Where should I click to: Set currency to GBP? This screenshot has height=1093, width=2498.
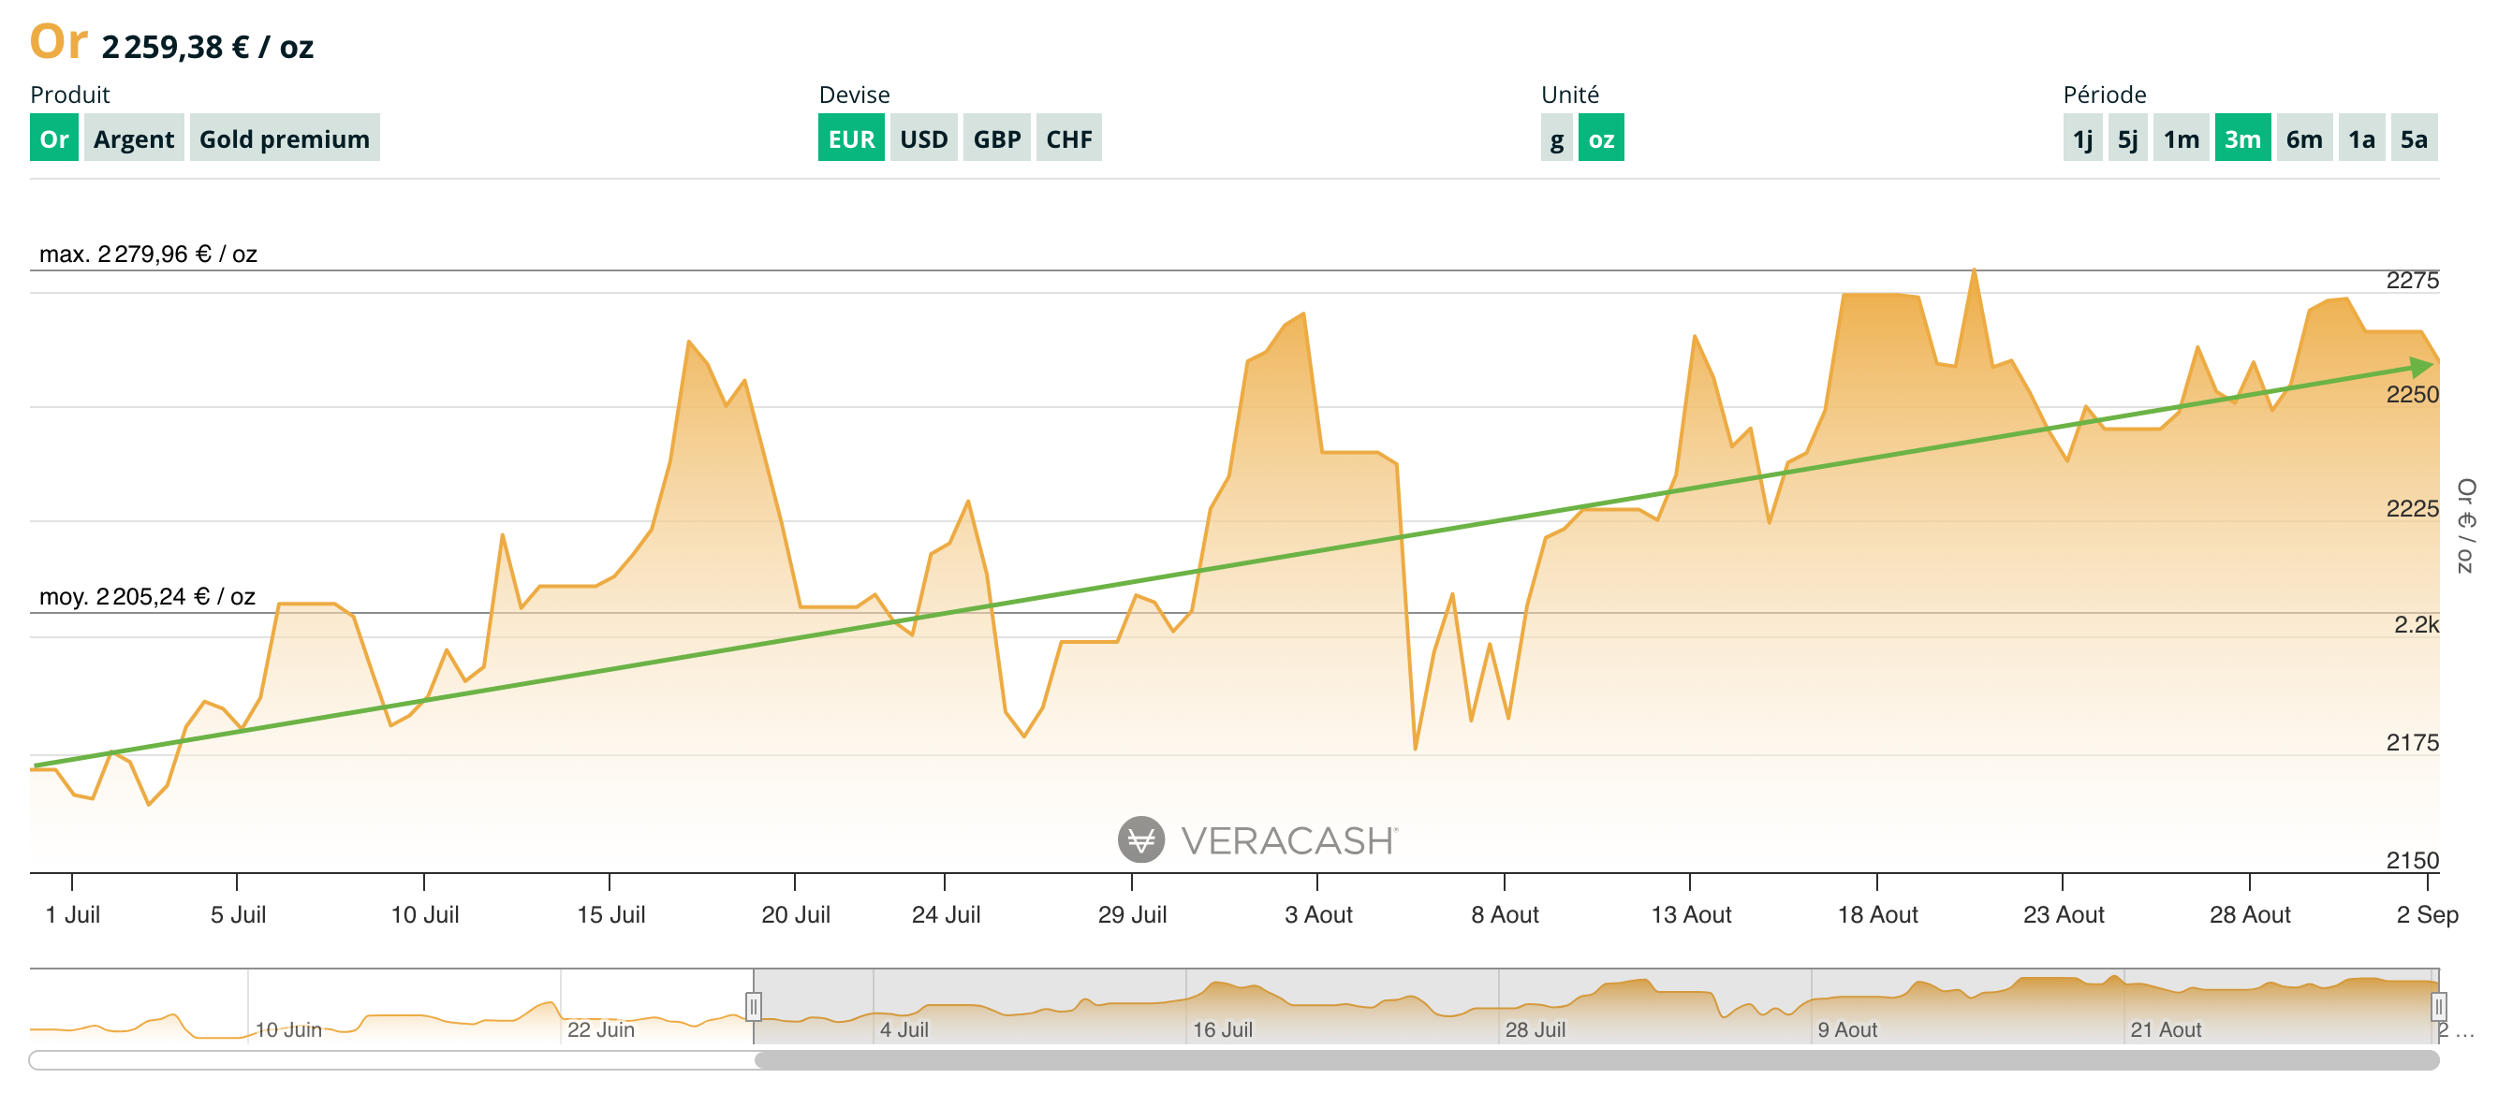tap(997, 138)
